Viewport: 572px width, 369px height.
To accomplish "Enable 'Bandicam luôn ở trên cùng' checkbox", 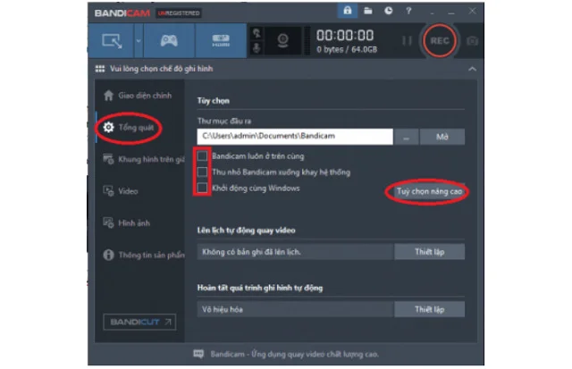I will pos(204,155).
